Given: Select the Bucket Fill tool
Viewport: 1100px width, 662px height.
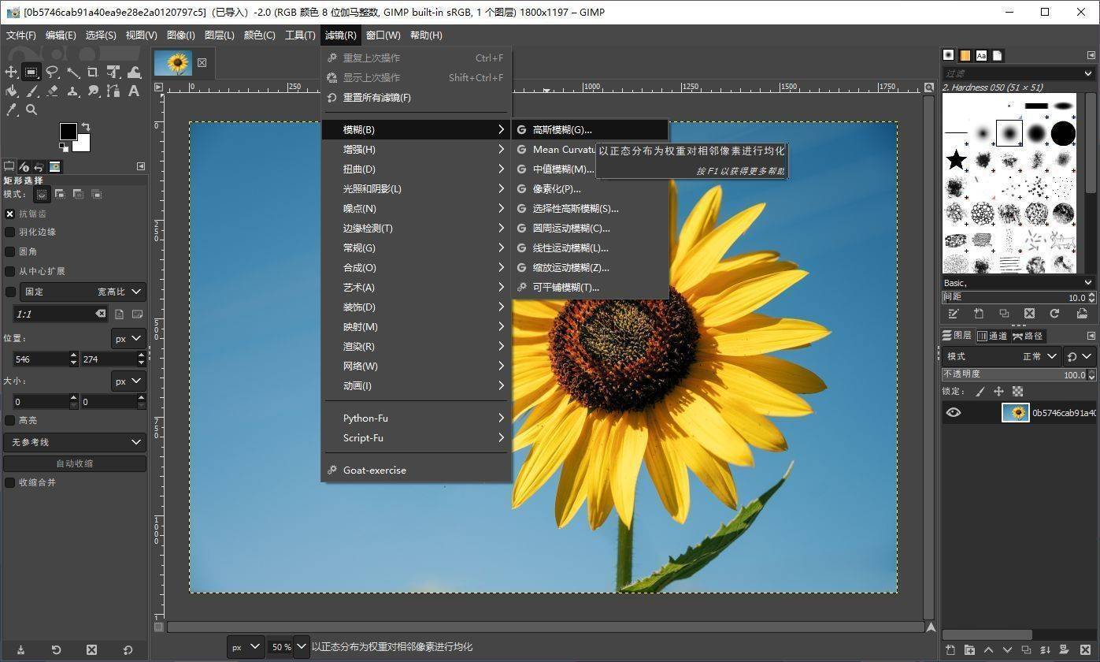Looking at the screenshot, I should click(11, 91).
